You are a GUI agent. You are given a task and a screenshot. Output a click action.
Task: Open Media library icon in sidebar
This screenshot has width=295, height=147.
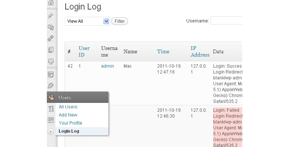click(x=51, y=27)
